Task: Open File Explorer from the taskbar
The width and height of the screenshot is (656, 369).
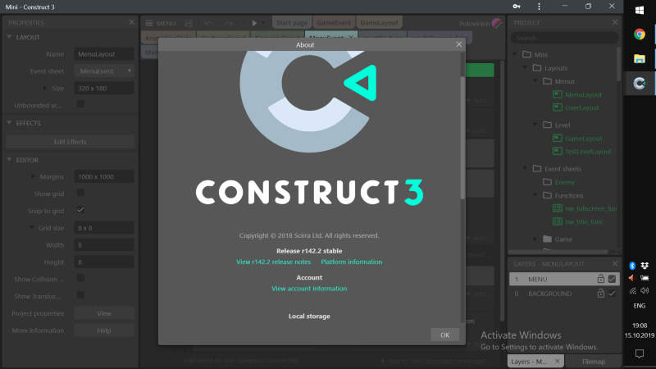Action: (x=640, y=58)
